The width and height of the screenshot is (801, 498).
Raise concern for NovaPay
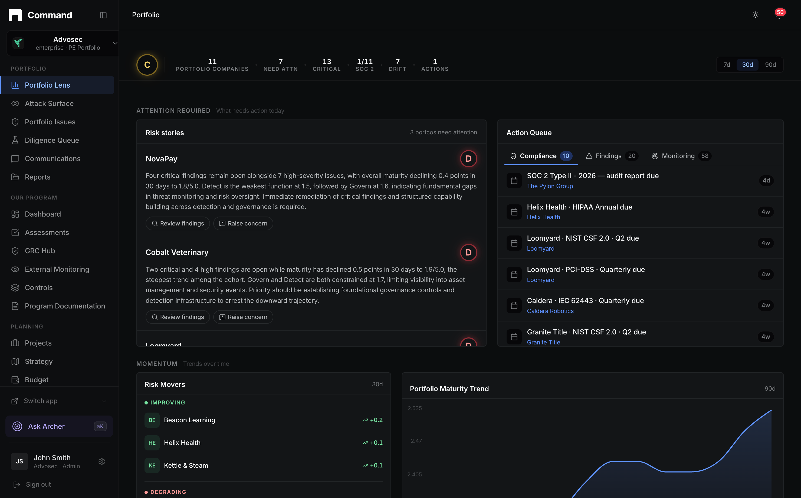point(243,224)
